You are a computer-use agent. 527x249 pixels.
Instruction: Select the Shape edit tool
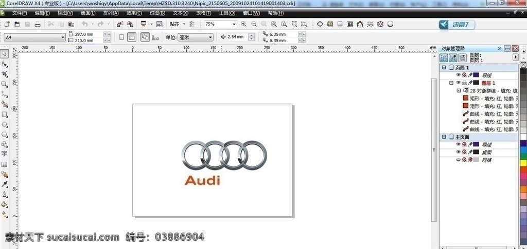tap(4, 64)
